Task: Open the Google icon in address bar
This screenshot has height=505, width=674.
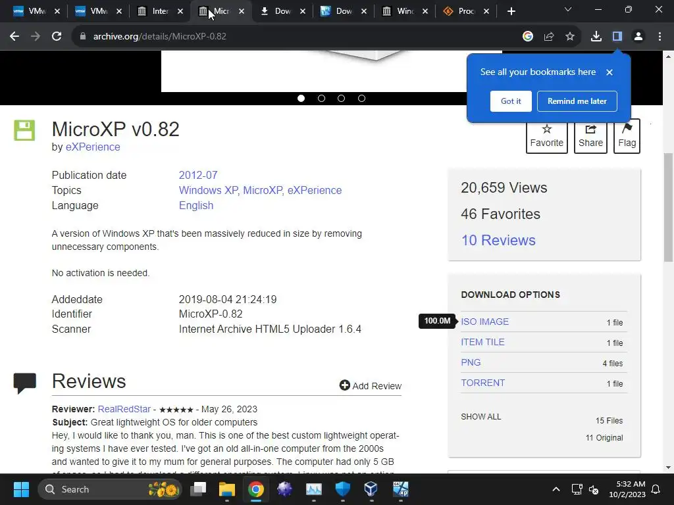Action: tap(528, 37)
